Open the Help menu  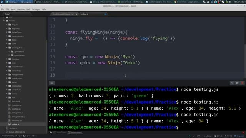pos(43,10)
